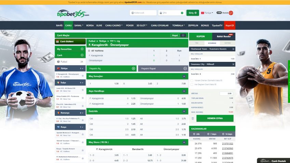Click the Kullanıcı adı username field
This screenshot has height=163, width=290.
click(x=143, y=13)
